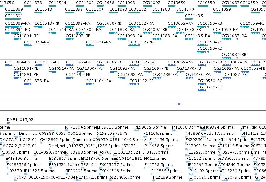This screenshot has width=266, height=182.
Task: Select the CG31288 gene label
Action: point(161,9)
